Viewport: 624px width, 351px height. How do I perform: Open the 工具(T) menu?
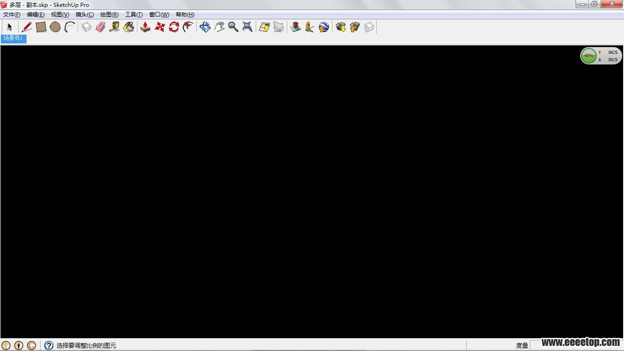(134, 15)
